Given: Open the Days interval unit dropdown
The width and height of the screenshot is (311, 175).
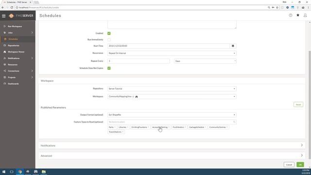Looking at the screenshot, I should pos(205,61).
